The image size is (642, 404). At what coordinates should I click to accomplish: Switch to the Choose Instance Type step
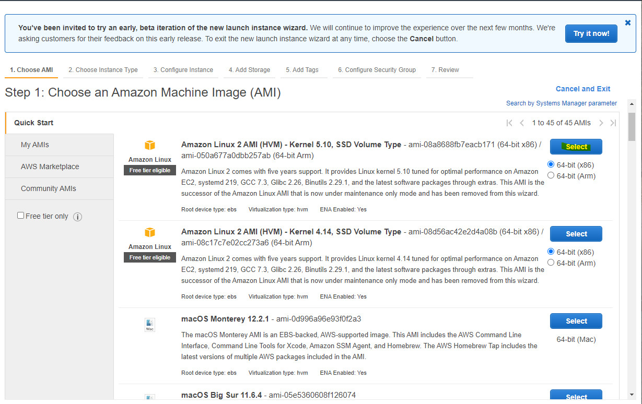(103, 69)
